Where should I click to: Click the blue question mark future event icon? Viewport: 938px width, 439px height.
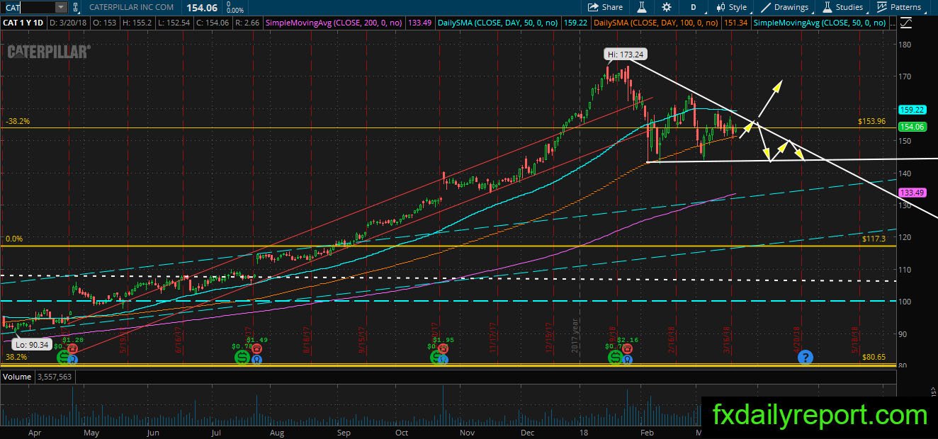(805, 358)
